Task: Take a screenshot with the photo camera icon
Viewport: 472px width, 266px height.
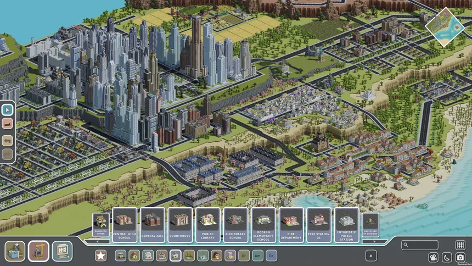Action: (460, 257)
